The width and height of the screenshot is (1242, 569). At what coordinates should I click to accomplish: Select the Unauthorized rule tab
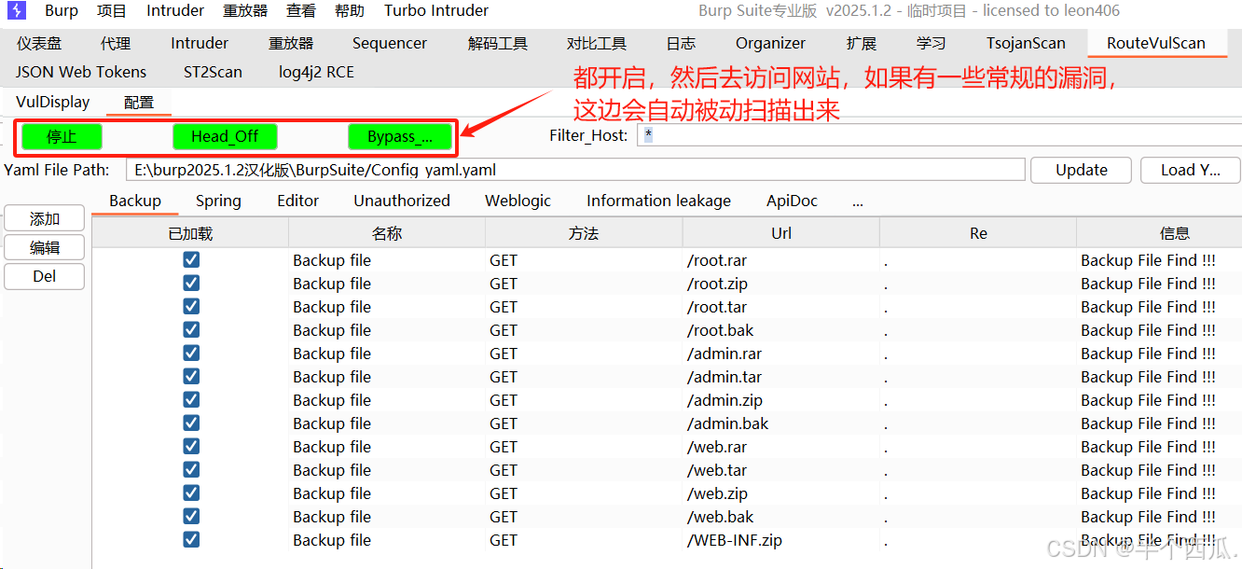[x=402, y=201]
